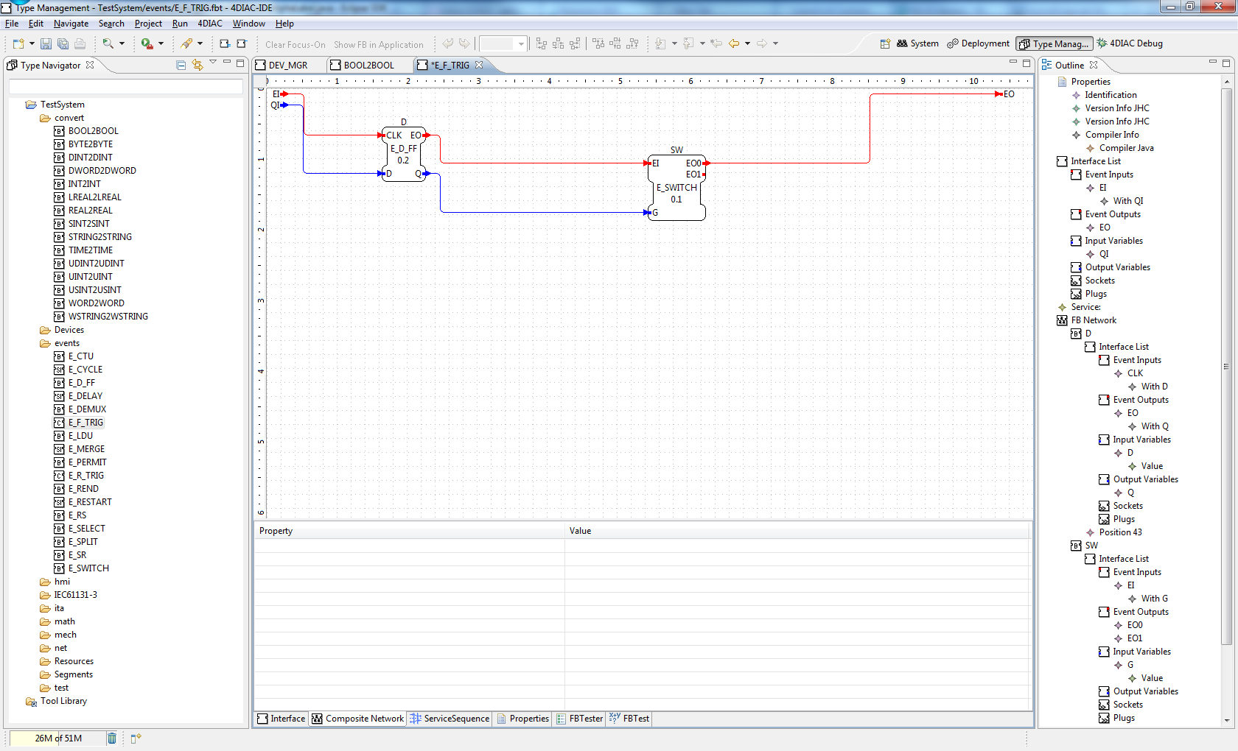Screen dimensions: 1238x751
Task: Open Forward history dropdown arrow
Action: (x=775, y=44)
